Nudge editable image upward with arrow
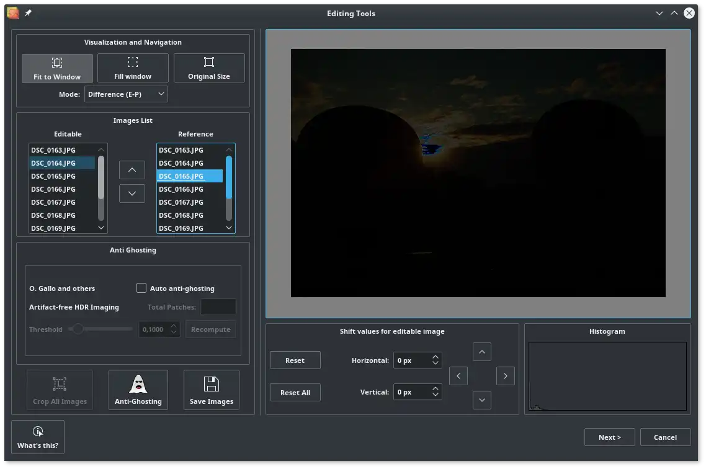 click(x=482, y=352)
